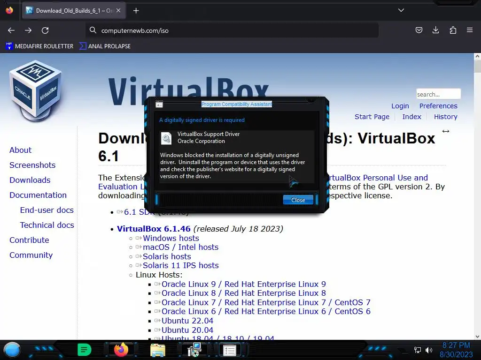Open the Login link

pos(400,106)
